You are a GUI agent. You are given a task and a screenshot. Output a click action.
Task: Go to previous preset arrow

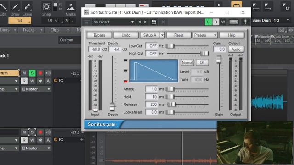click(x=139, y=22)
